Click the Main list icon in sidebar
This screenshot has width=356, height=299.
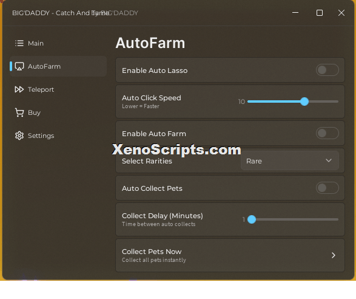coord(19,43)
